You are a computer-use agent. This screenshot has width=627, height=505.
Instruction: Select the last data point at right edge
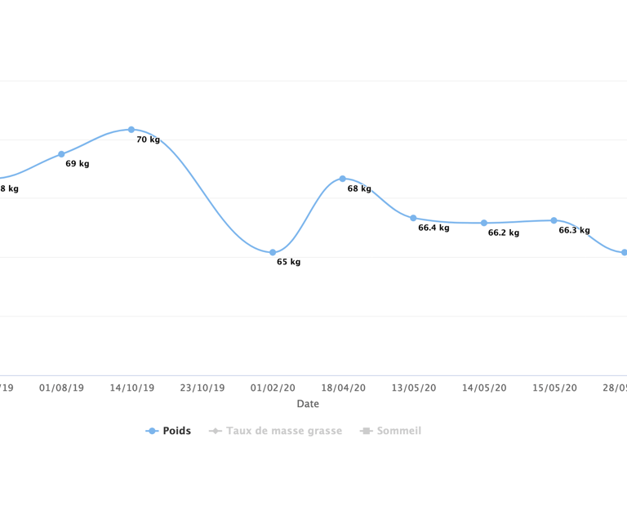click(625, 253)
